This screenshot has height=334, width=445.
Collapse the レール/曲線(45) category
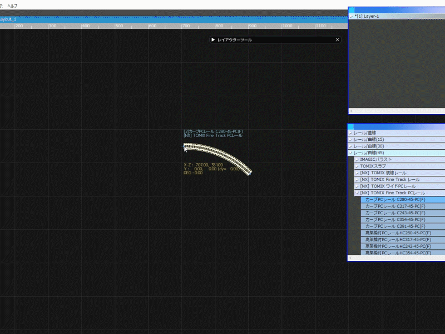[350, 153]
